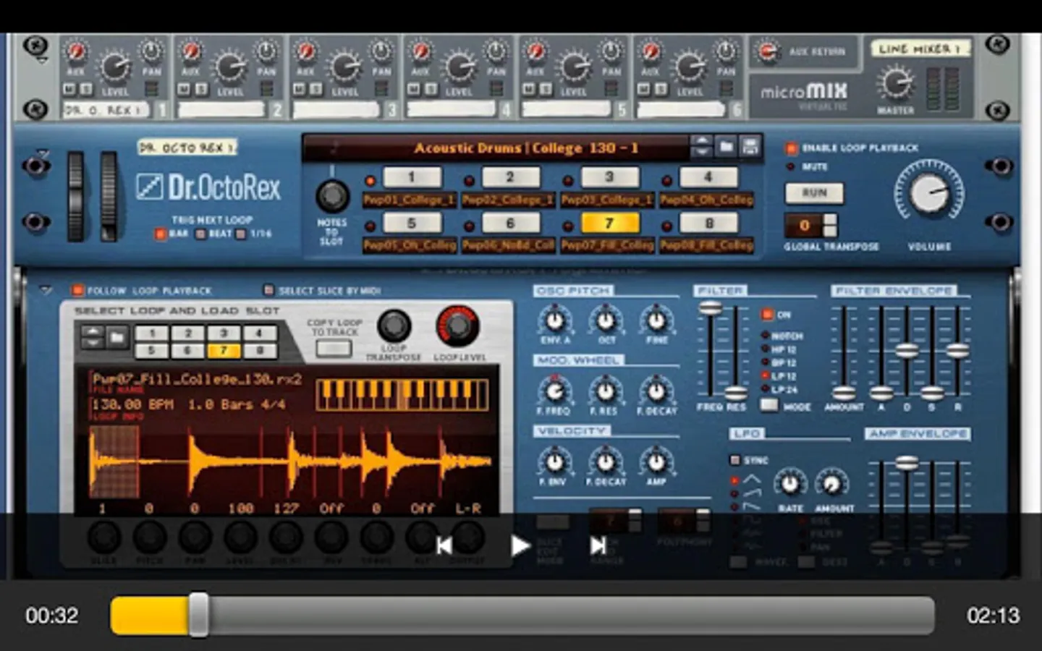This screenshot has width=1042, height=651.
Task: Click Copy Loop To Track button
Action: click(x=334, y=349)
